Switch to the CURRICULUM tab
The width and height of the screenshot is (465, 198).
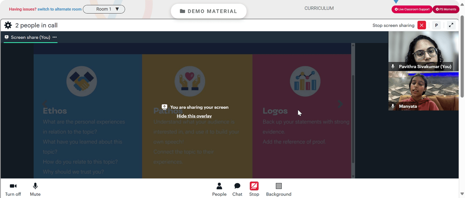(319, 8)
